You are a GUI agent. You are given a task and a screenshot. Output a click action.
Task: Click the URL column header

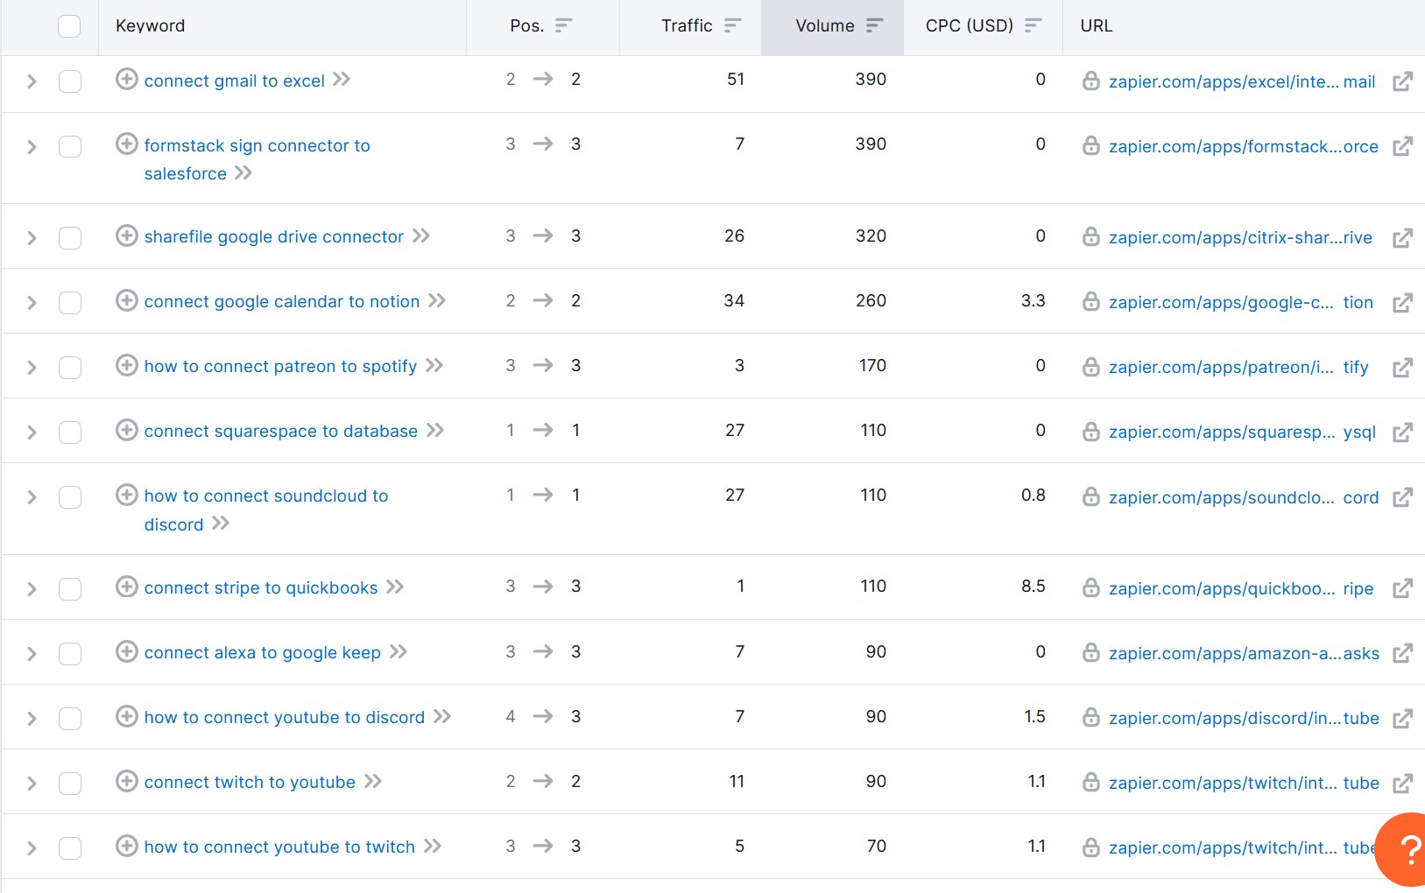click(x=1096, y=26)
